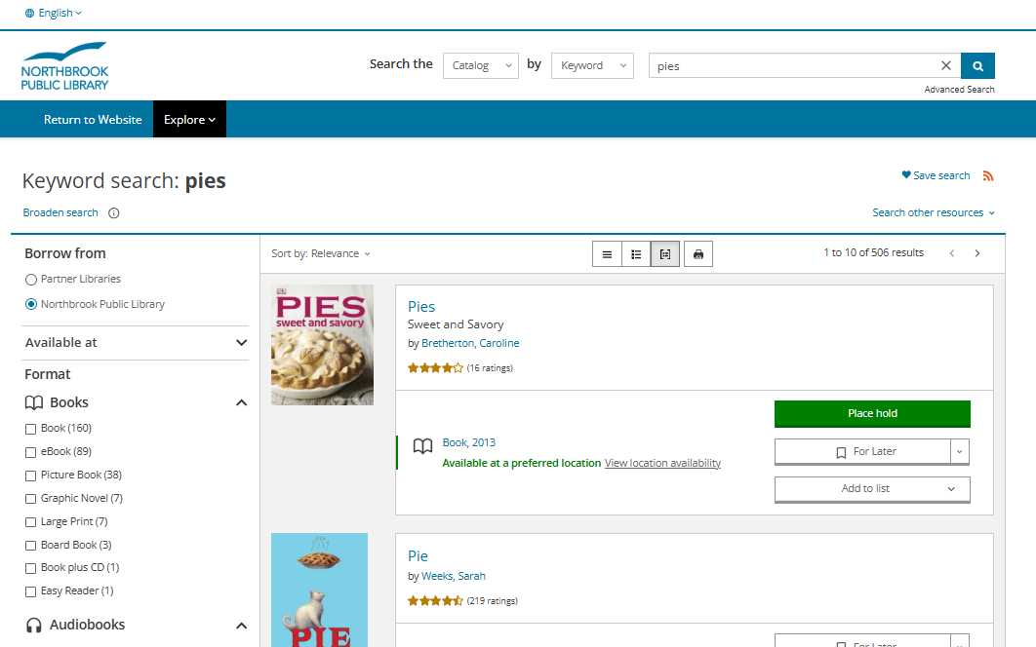This screenshot has width=1036, height=647.
Task: Click the Broaden search link
Action: click(x=60, y=212)
